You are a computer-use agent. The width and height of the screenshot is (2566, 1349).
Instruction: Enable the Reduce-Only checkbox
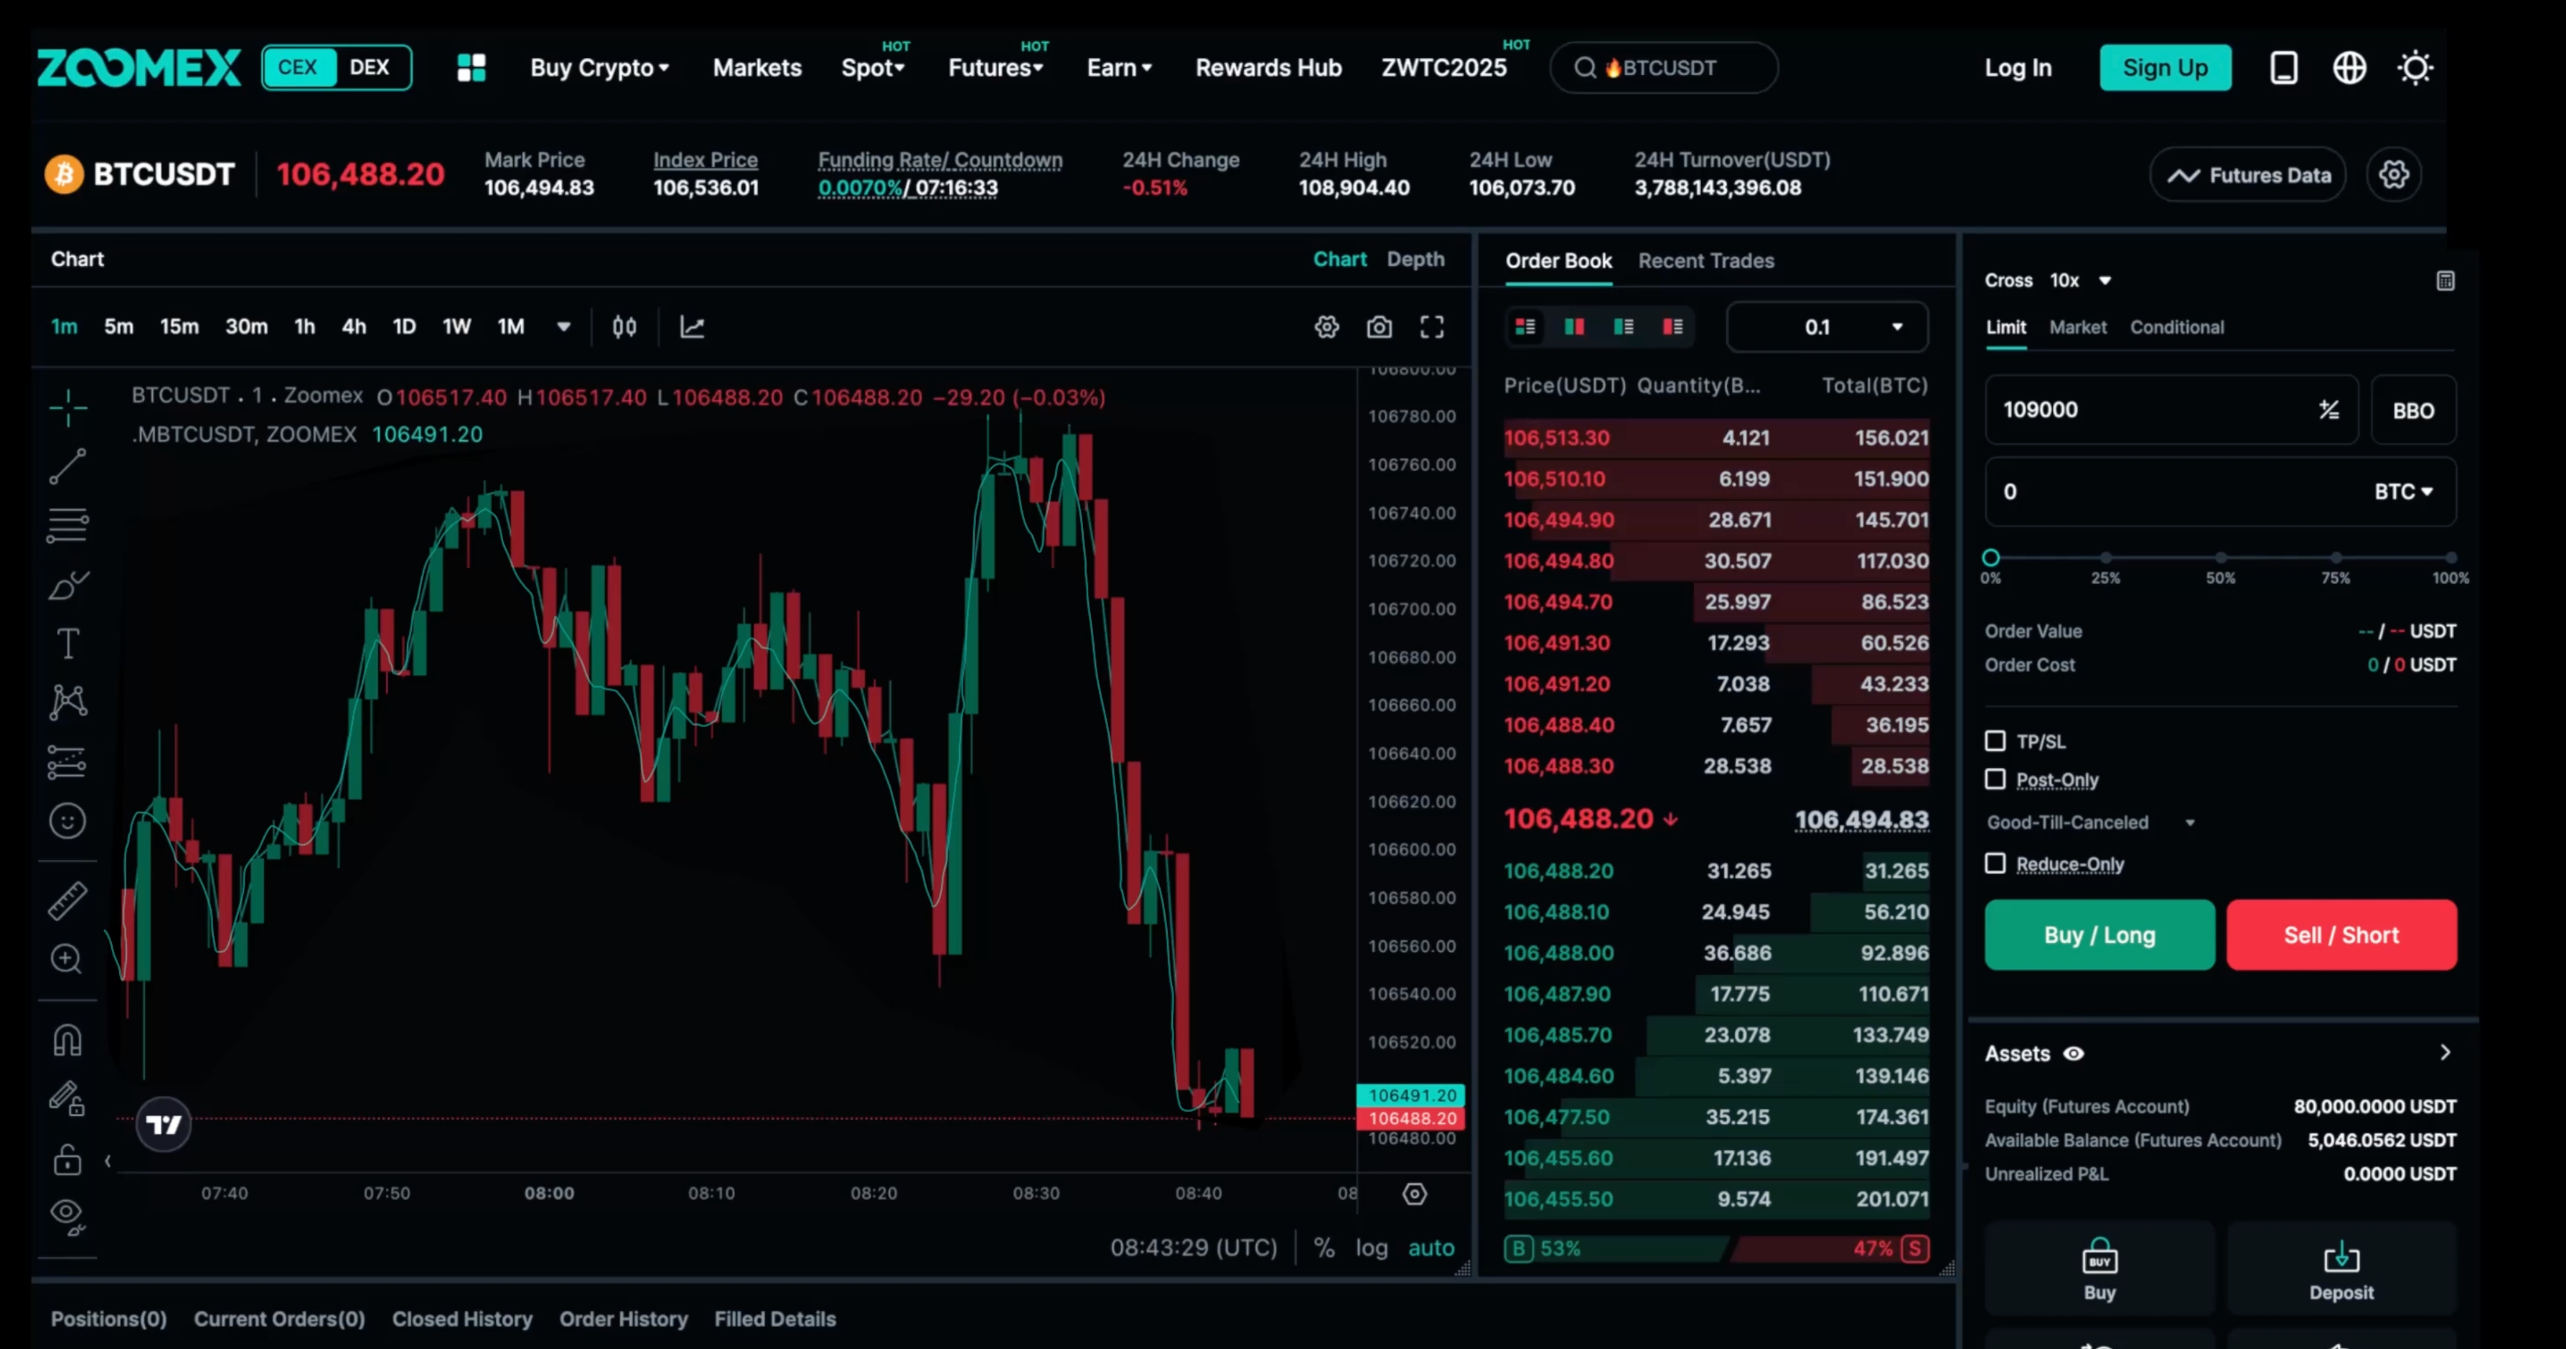pyautogui.click(x=1995, y=863)
